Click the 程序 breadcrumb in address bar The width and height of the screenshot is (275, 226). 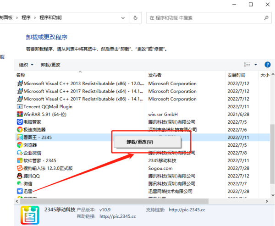click(26, 18)
